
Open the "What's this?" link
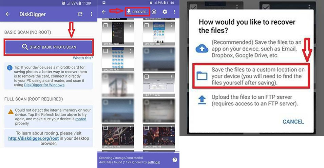(x=83, y=58)
